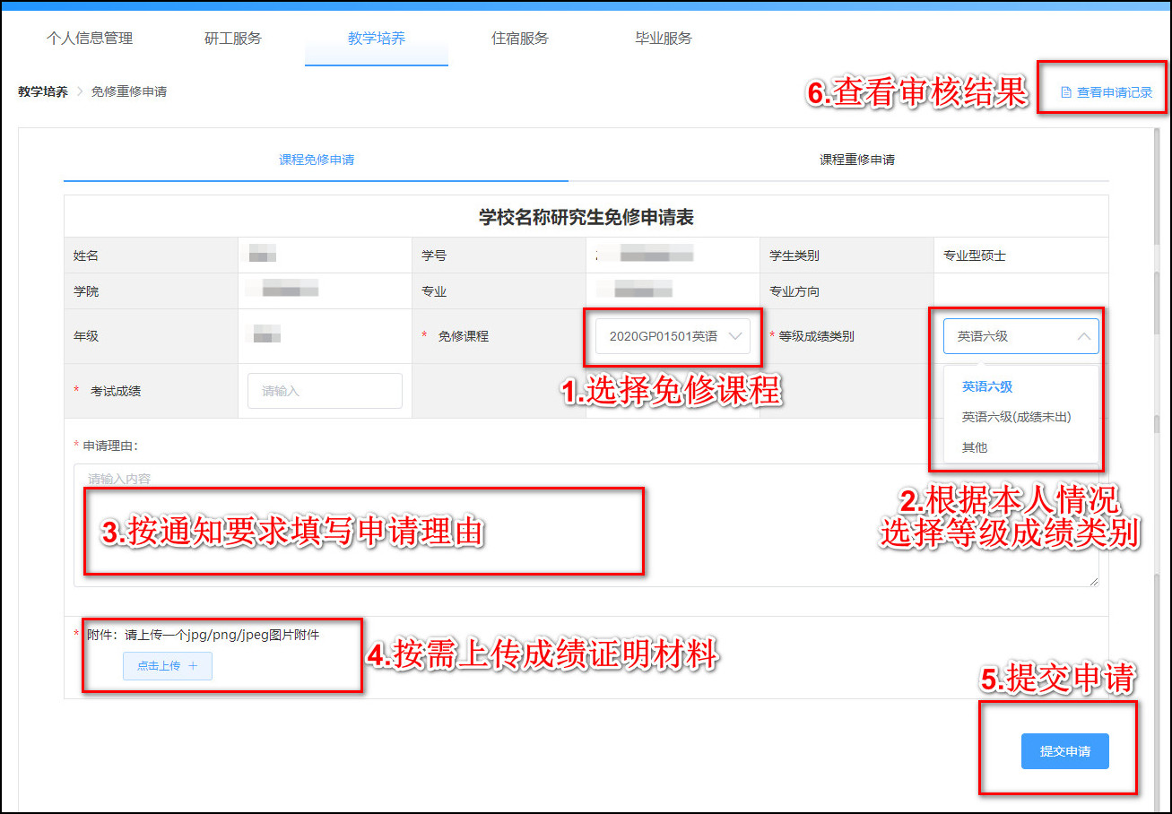Click the 申请理由 text area
1172x814 pixels.
(x=586, y=525)
